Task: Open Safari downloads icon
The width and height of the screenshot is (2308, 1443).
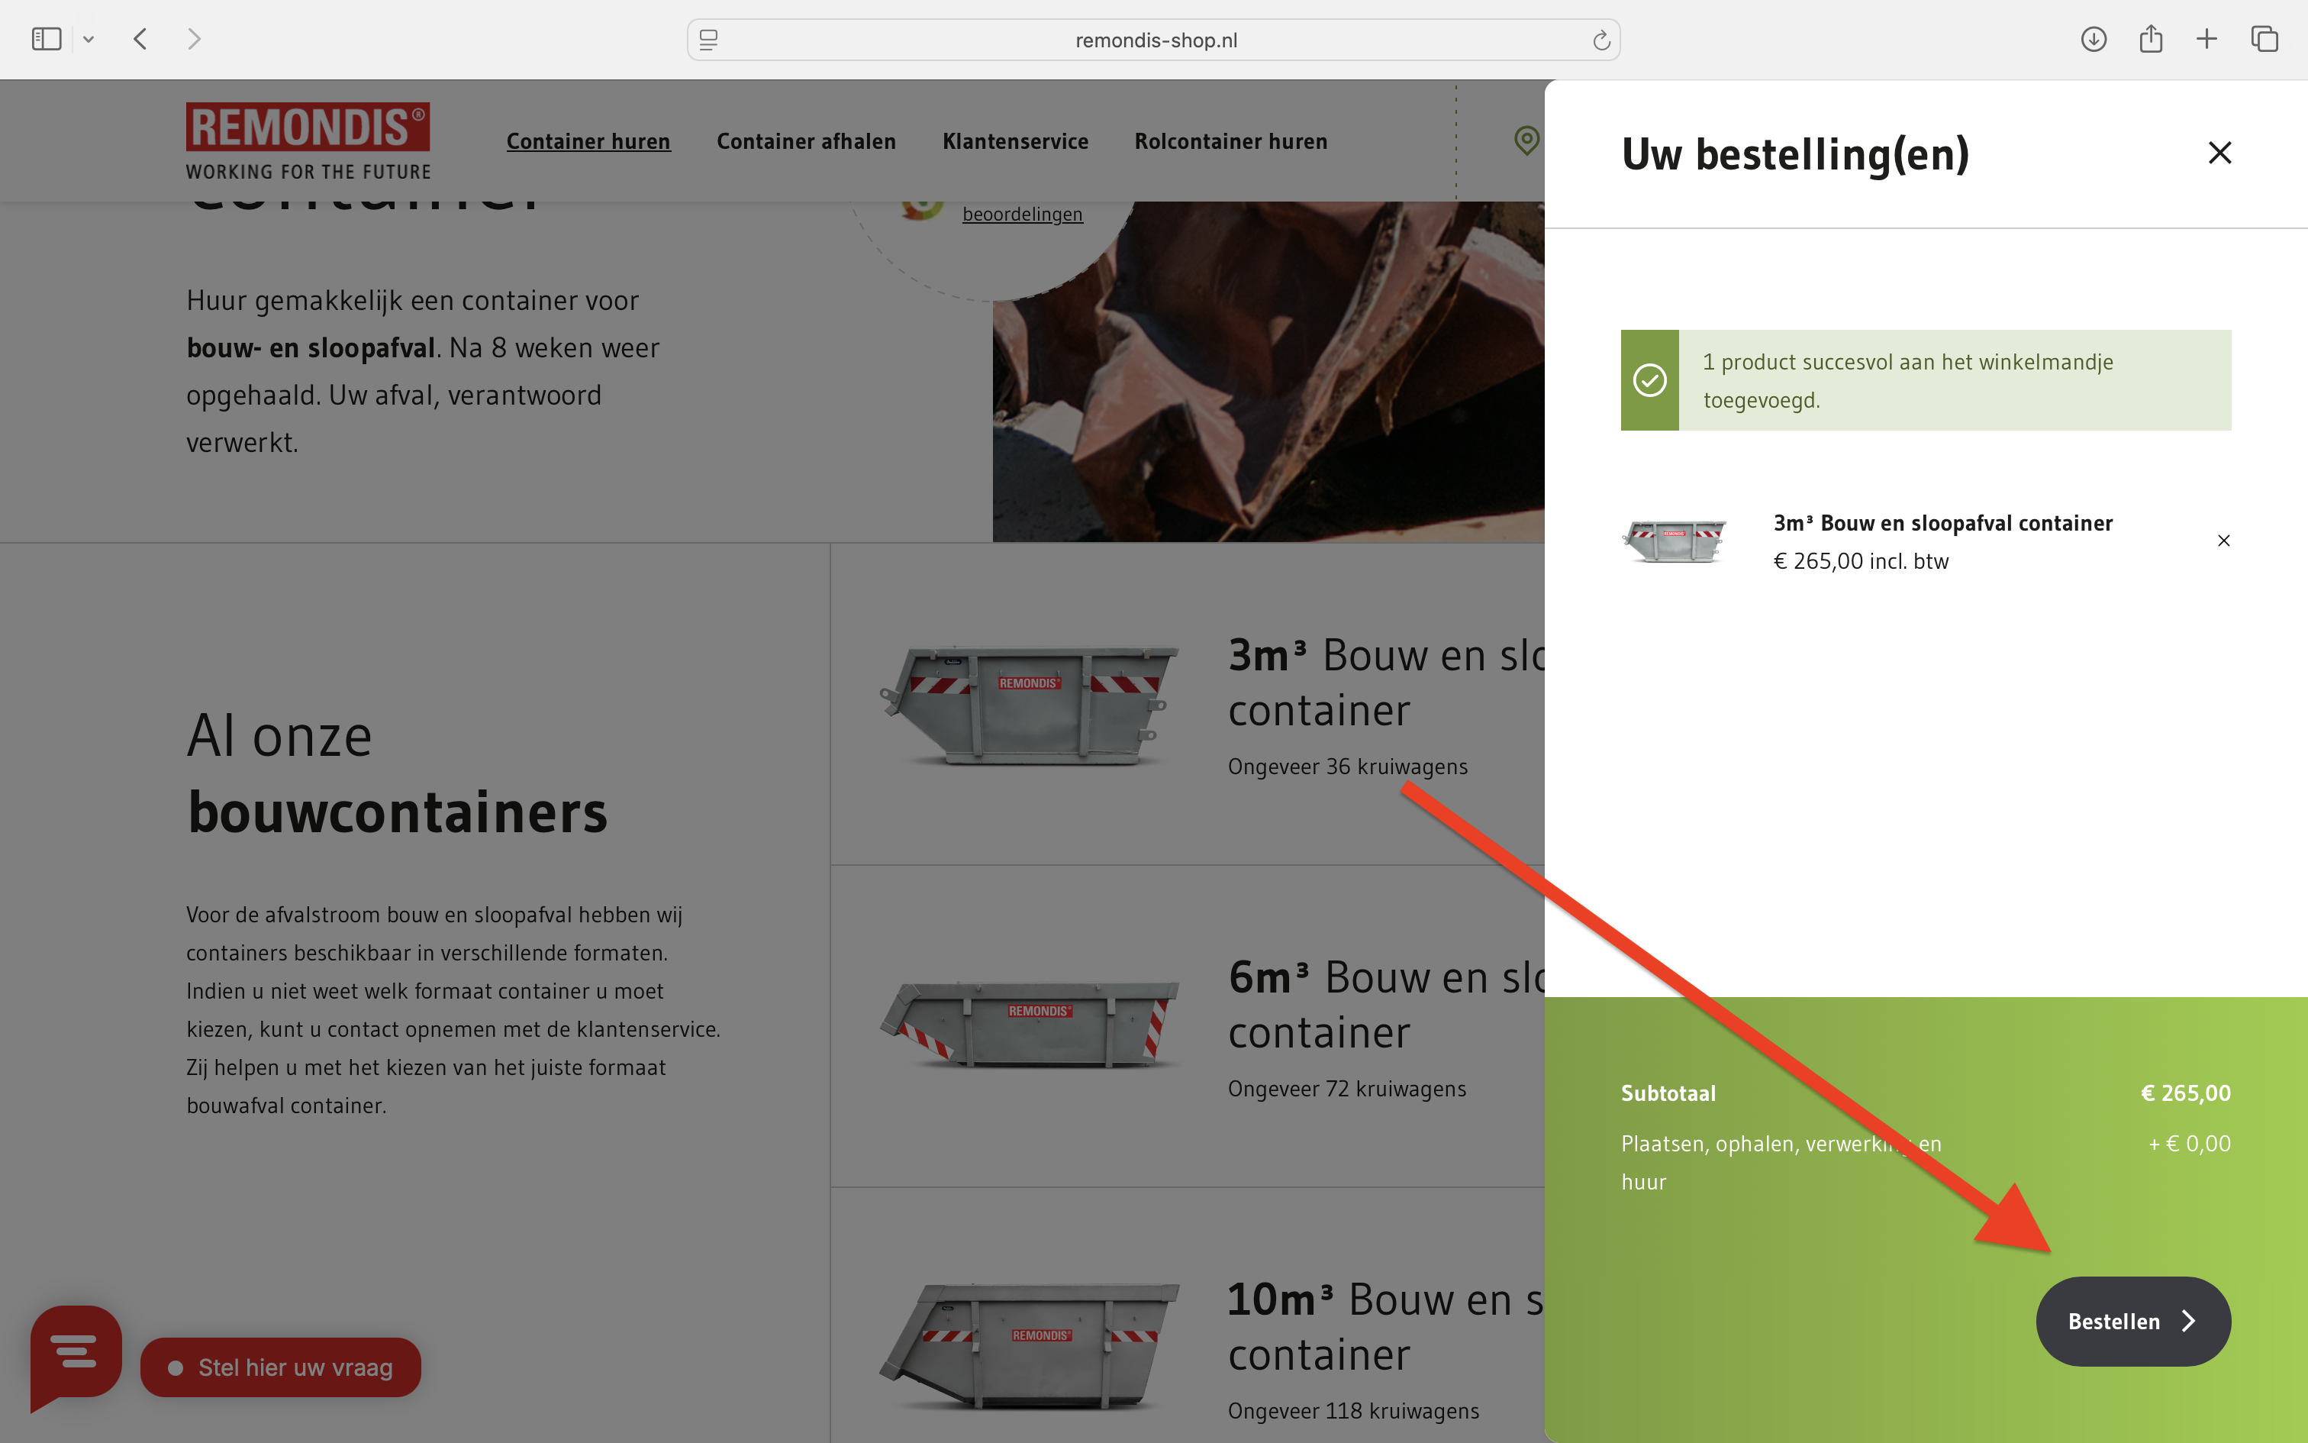Action: coord(2094,39)
